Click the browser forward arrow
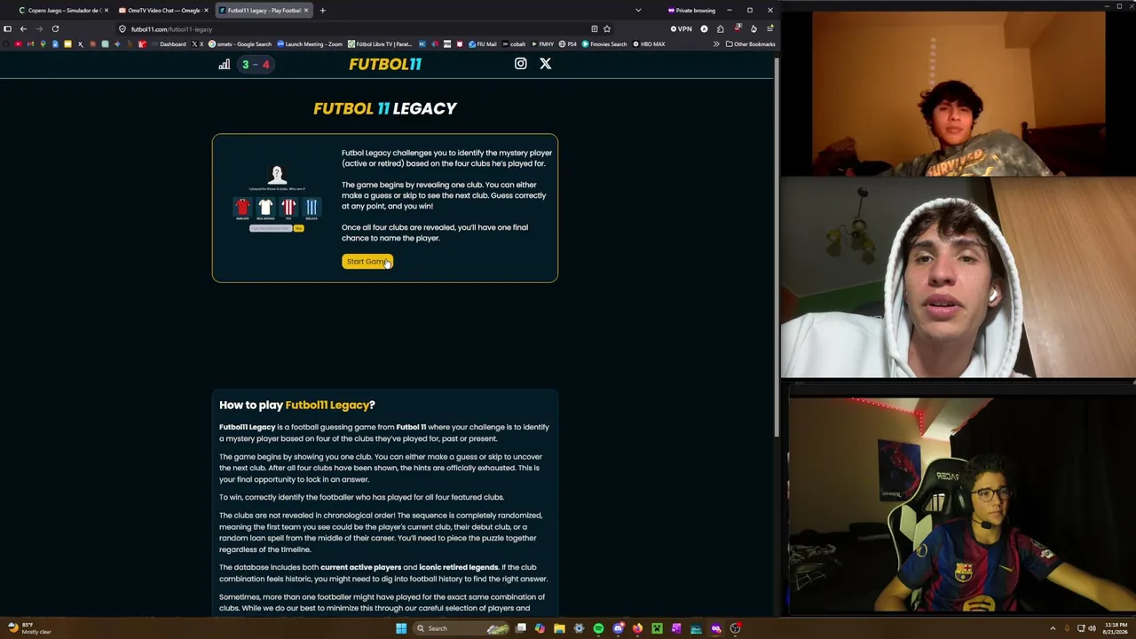 [x=39, y=28]
